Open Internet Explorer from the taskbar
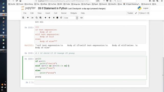This screenshot has width=164, height=92. (3, 4)
